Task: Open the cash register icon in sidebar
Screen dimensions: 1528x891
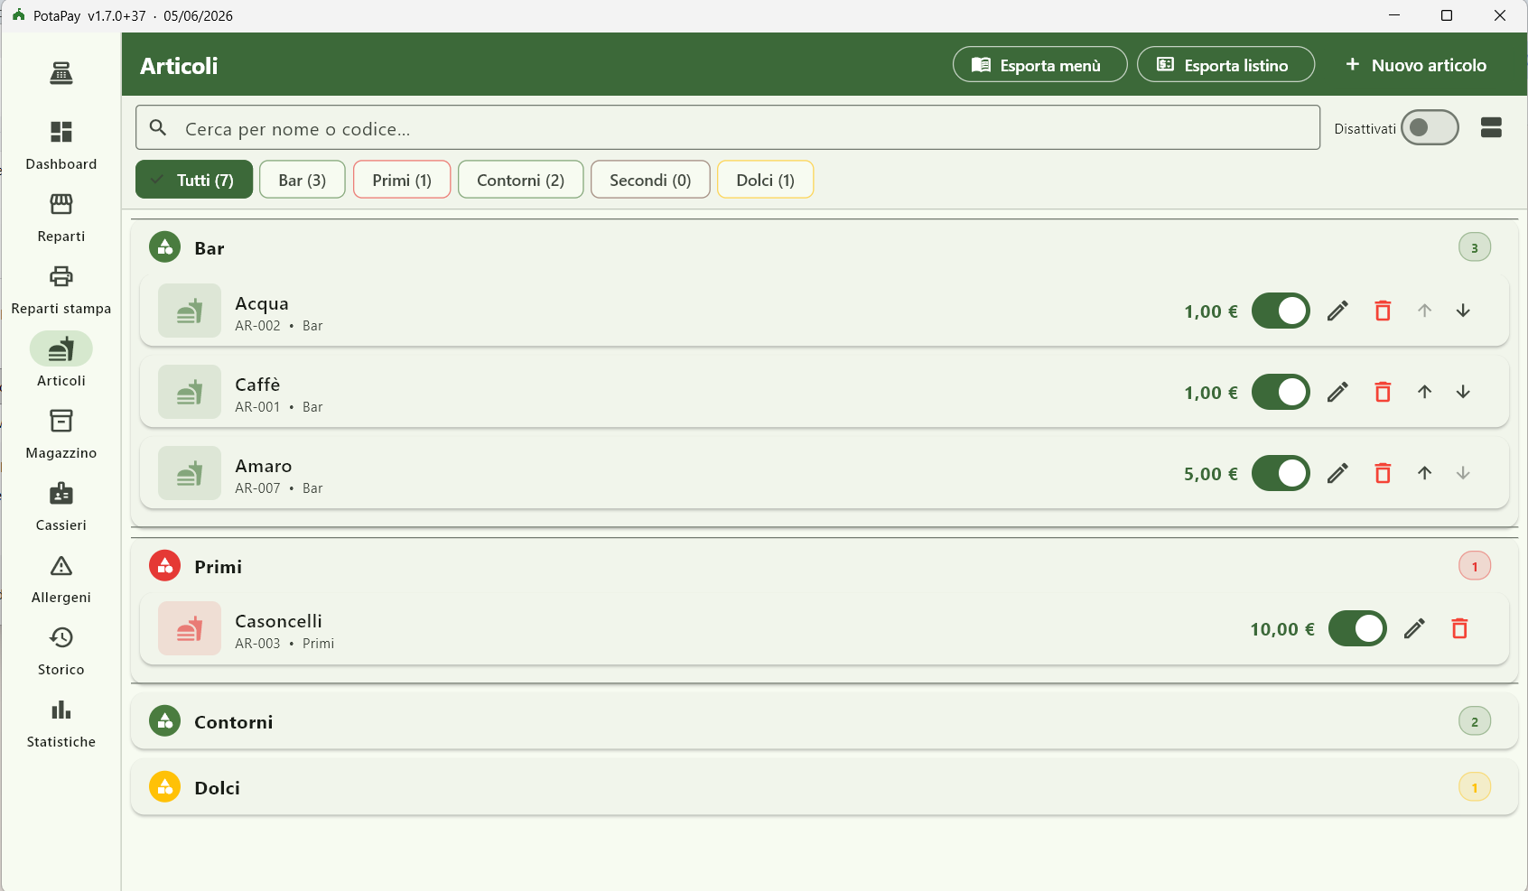Action: click(x=61, y=73)
